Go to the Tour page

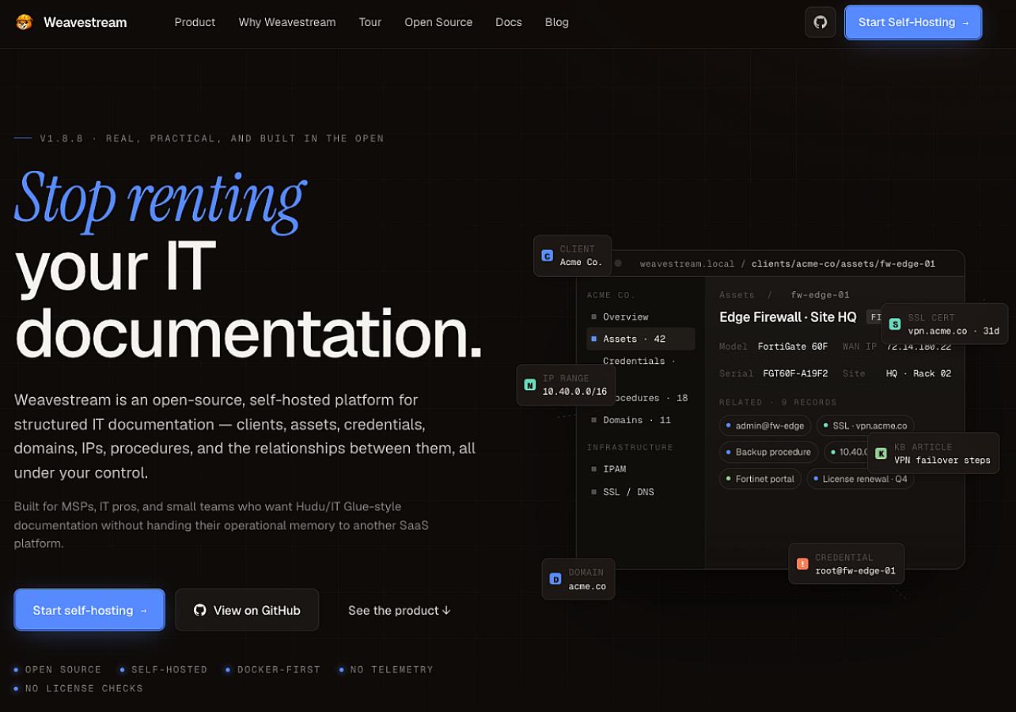(x=370, y=22)
